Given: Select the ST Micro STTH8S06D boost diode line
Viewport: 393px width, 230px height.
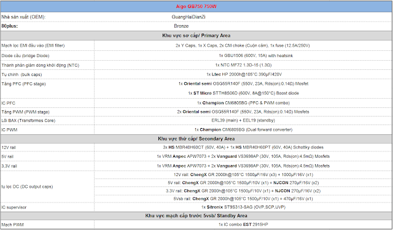Looking at the screenshot, I should tap(243, 93).
